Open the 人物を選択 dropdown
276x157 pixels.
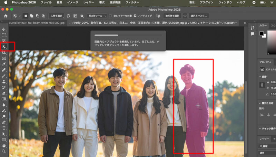tap(57, 16)
